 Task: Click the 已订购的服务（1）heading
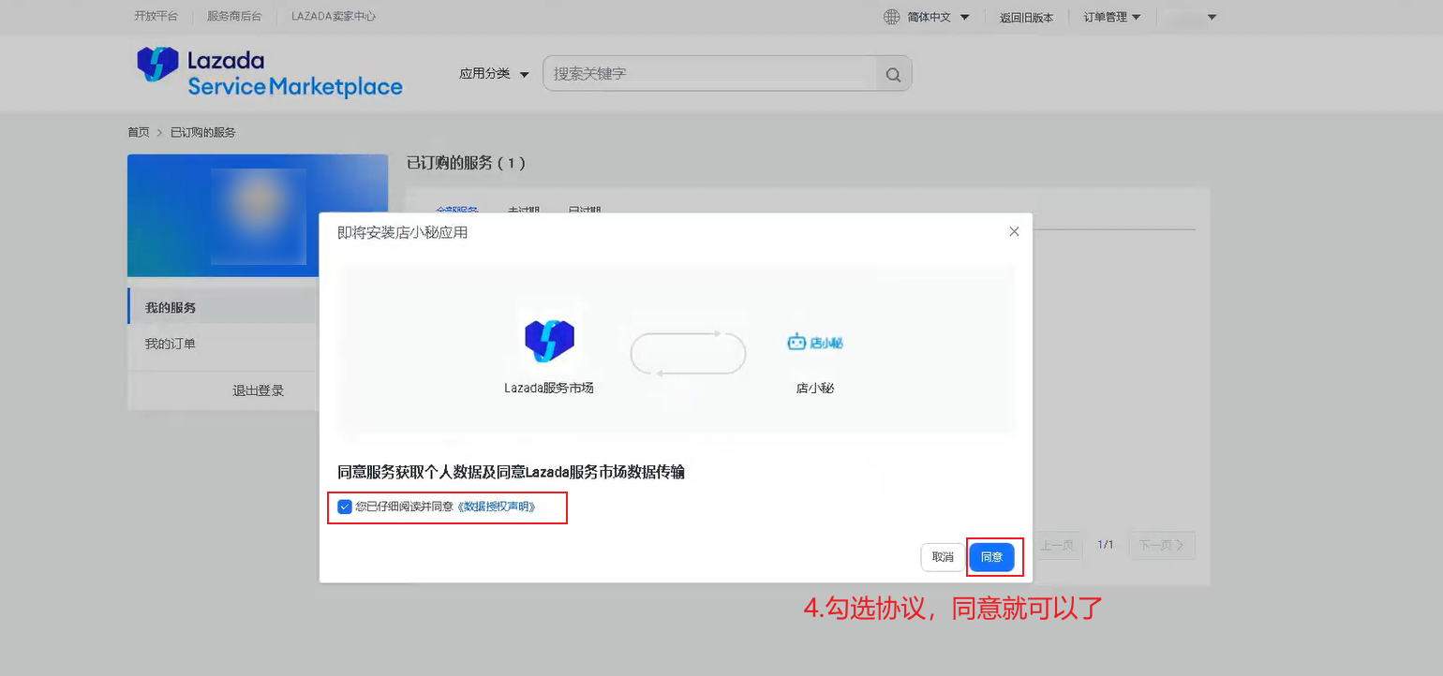click(x=467, y=163)
